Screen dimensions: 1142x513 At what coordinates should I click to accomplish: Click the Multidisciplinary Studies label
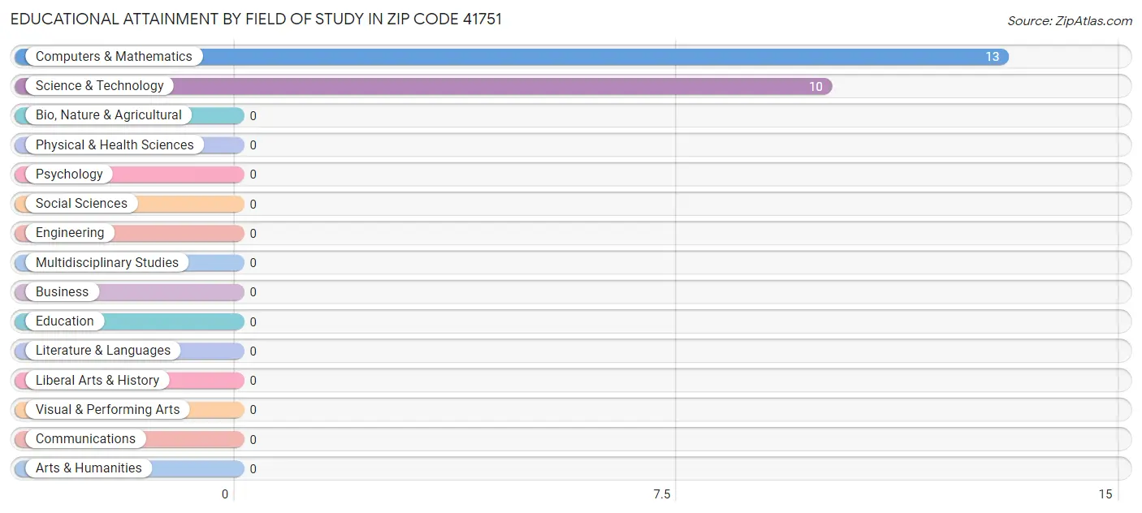(107, 263)
